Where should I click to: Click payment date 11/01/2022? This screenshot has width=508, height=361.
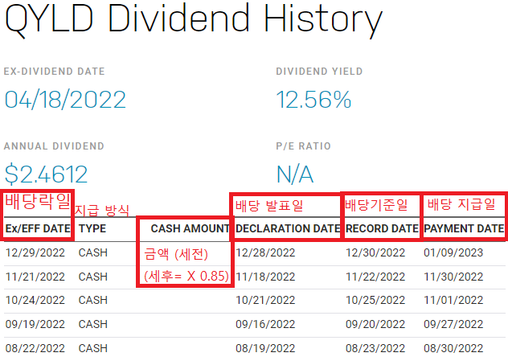[453, 300]
